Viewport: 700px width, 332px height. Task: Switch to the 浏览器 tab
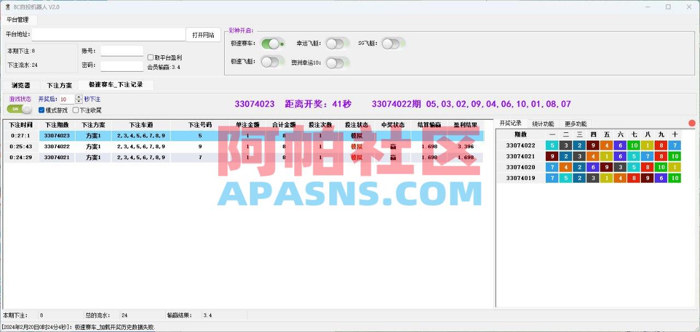[21, 85]
